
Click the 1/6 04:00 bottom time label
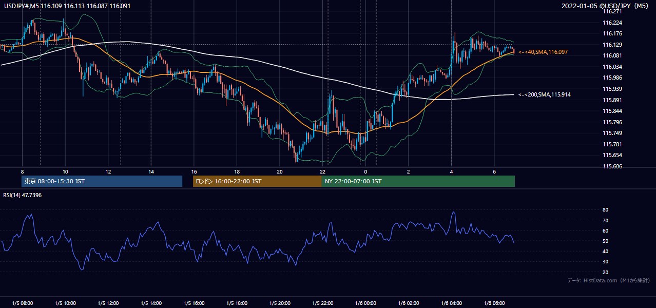pos(451,303)
